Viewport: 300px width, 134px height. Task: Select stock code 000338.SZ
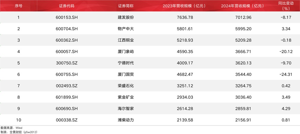coord(66,120)
